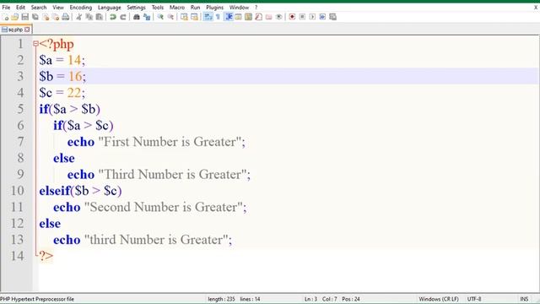Open the Replace dialog icon
The height and width of the screenshot is (304, 540).
pos(147,17)
